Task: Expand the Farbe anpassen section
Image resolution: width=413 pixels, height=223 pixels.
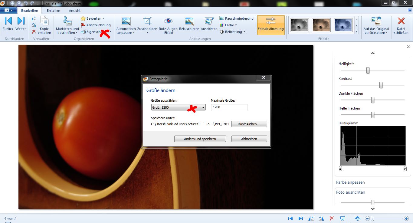Action: [x=350, y=182]
